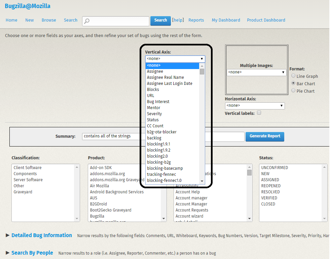Click the Vertical Axis list scrollbar thumb

tap(202, 72)
